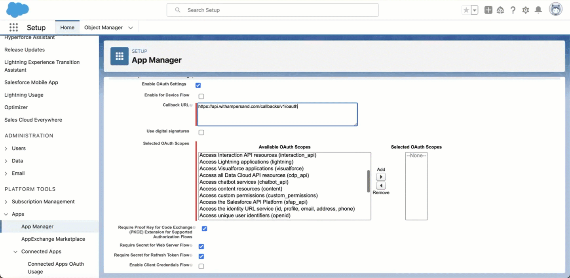Select the Home tab
570x278 pixels.
pos(67,27)
